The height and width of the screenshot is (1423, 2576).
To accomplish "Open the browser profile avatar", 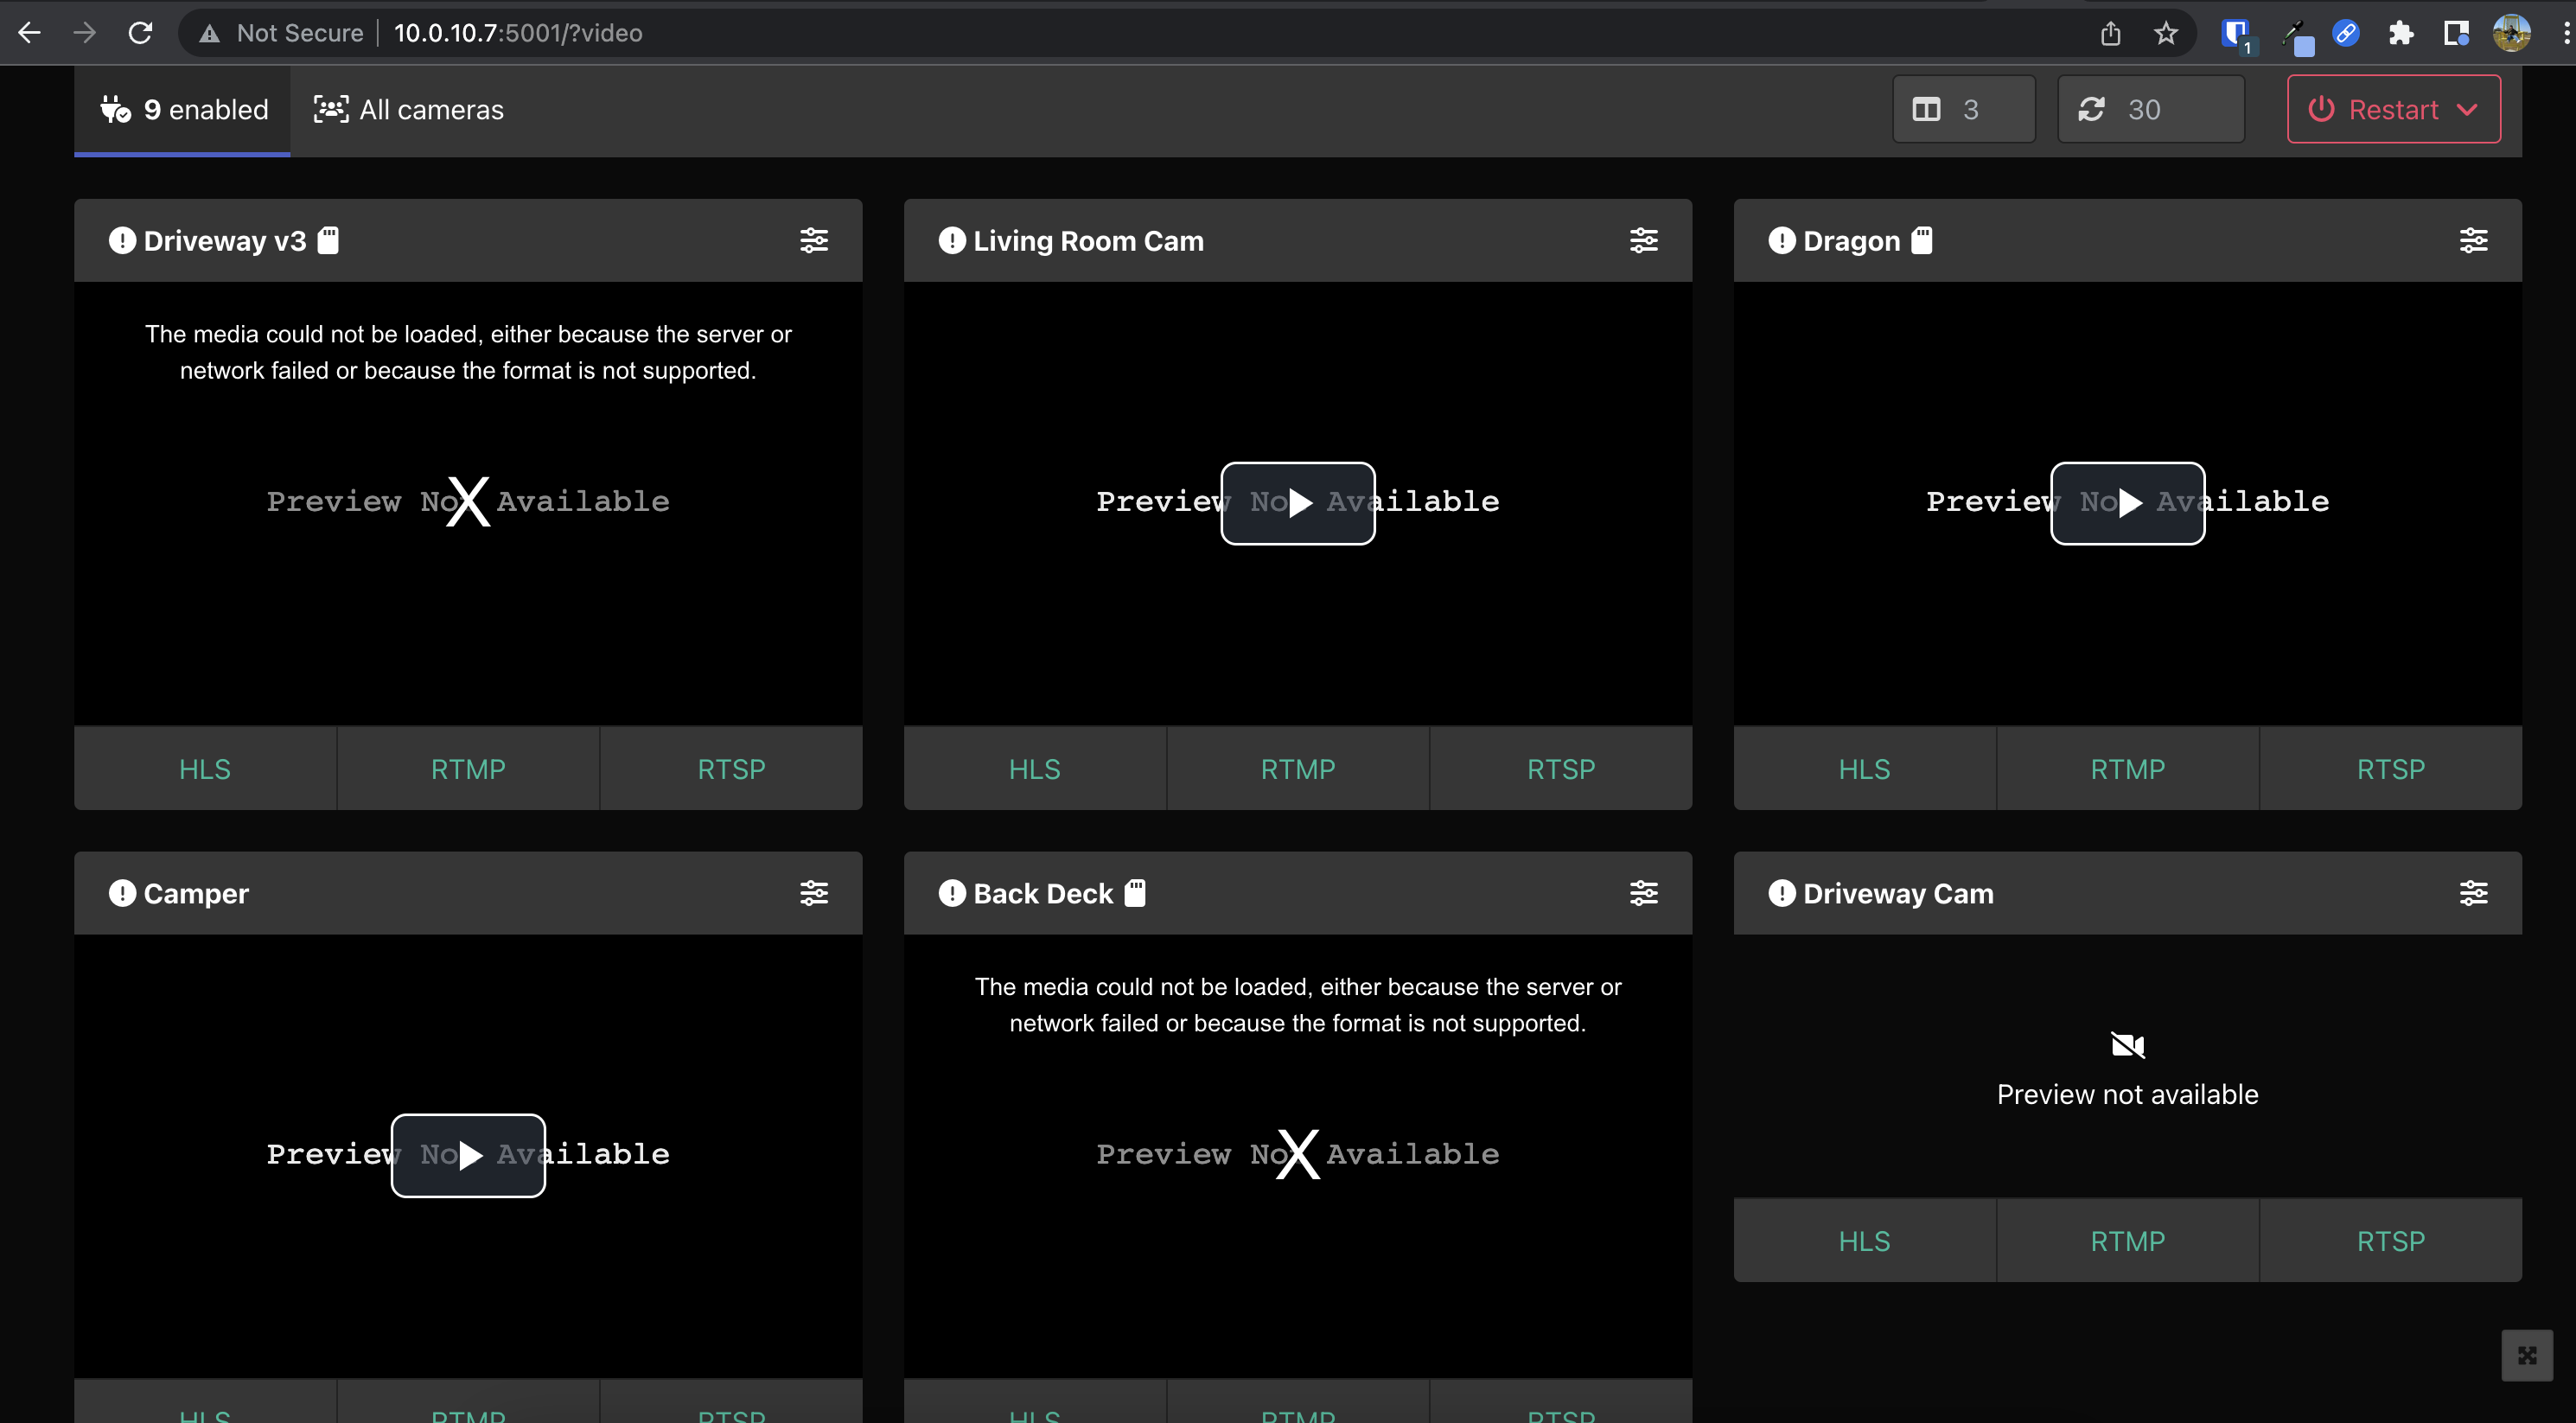I will click(2512, 33).
